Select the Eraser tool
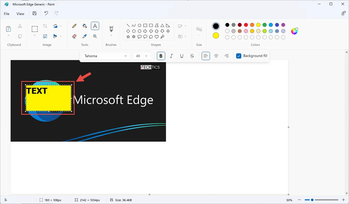Screen dimensions: 349x204 (x=74, y=36)
